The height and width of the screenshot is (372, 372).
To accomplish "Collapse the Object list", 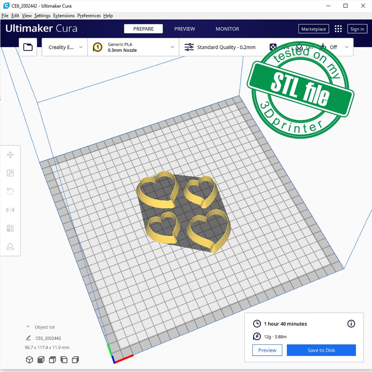I will point(28,327).
